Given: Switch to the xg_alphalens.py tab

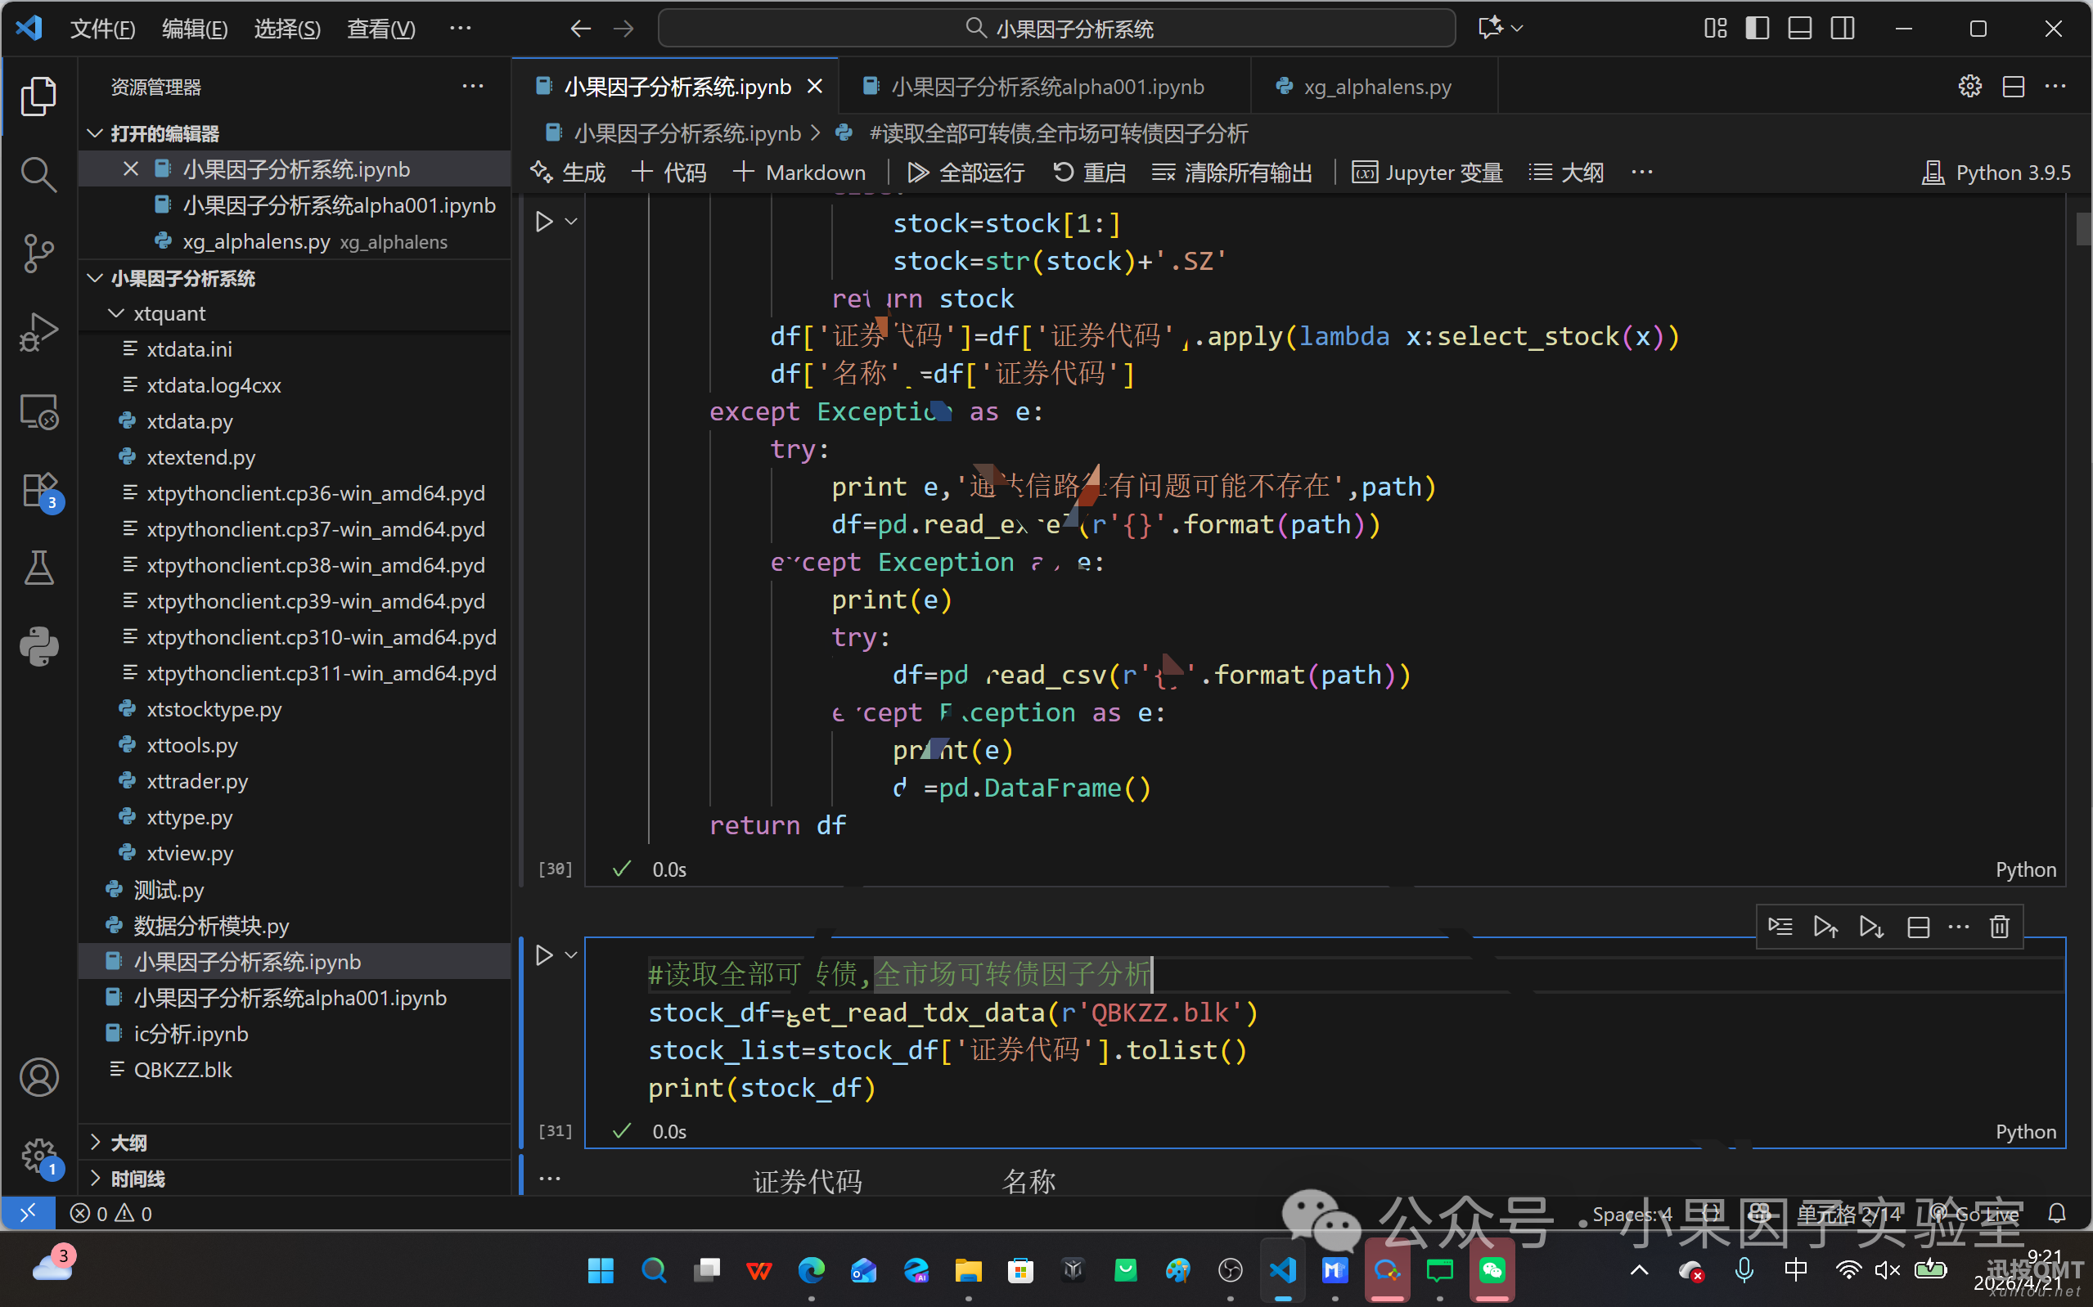Looking at the screenshot, I should pos(1375,87).
